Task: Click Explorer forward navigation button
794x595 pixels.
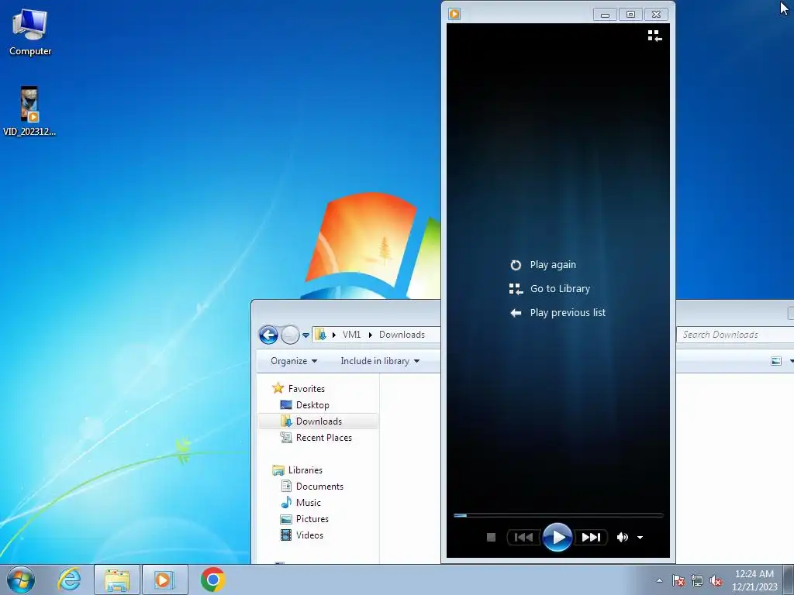Action: click(290, 335)
